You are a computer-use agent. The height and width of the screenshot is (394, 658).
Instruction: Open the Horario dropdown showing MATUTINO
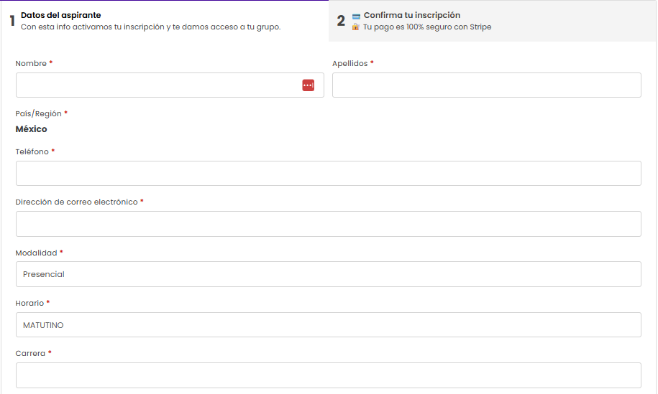(329, 325)
